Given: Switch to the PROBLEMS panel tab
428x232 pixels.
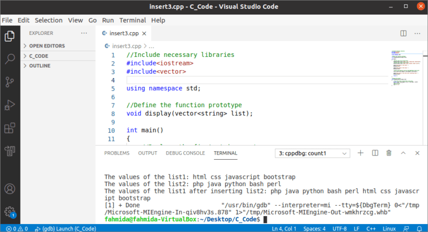Looking at the screenshot, I should (x=117, y=153).
